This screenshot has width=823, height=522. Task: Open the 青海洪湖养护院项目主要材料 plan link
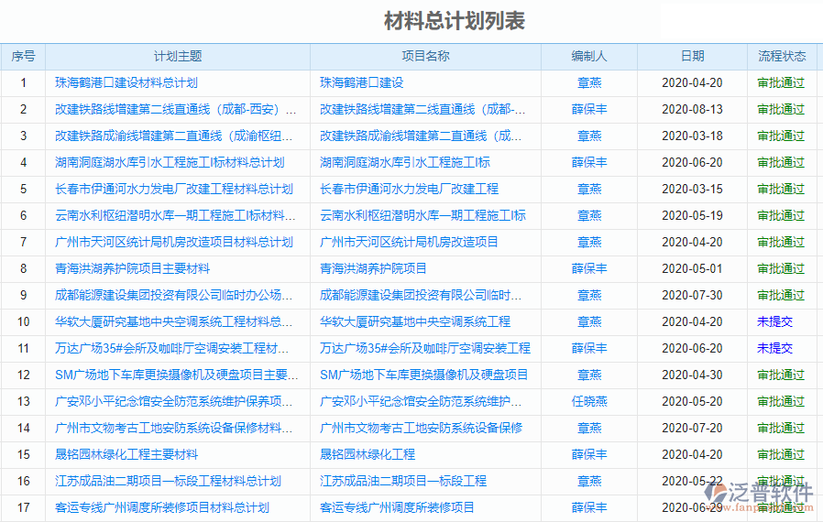(132, 268)
